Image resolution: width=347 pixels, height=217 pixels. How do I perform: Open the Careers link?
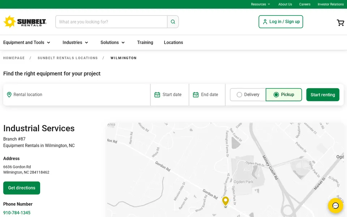point(305,4)
